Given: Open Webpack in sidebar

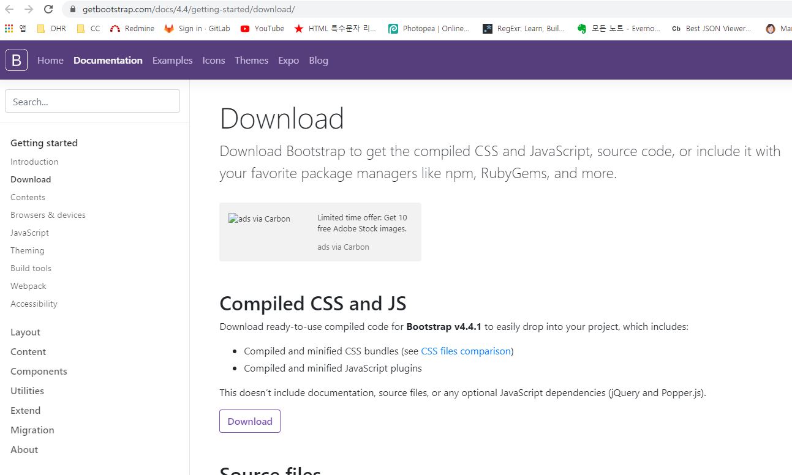Looking at the screenshot, I should coord(28,286).
